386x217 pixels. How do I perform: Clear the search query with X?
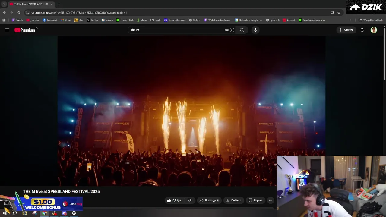(x=232, y=30)
